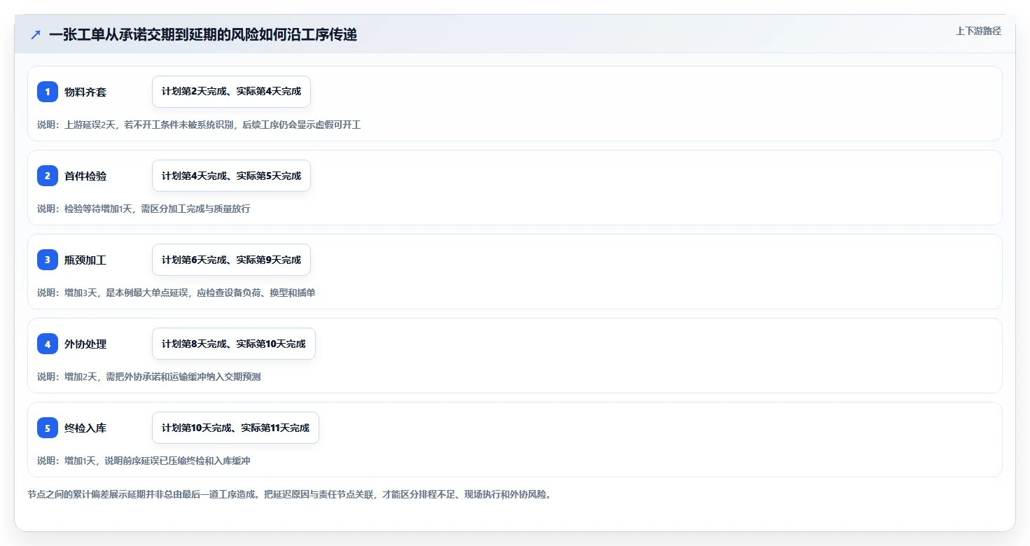Select the 终检入库 step title
1030x546 pixels.
85,428
